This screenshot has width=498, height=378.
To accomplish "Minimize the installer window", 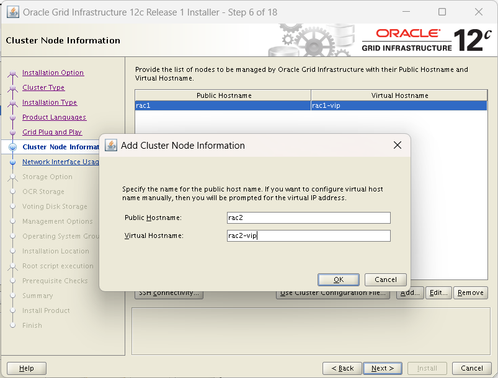I will click(406, 12).
